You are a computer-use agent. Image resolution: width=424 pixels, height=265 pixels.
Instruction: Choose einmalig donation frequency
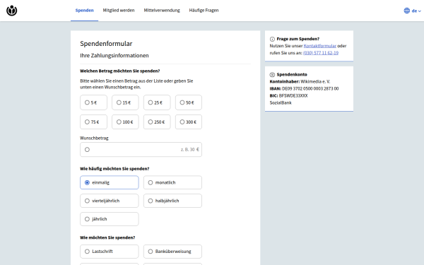click(x=110, y=182)
